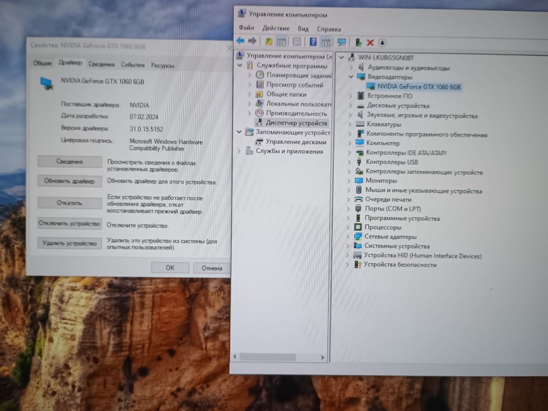Click the Встроенное ПО category icon

(360, 96)
